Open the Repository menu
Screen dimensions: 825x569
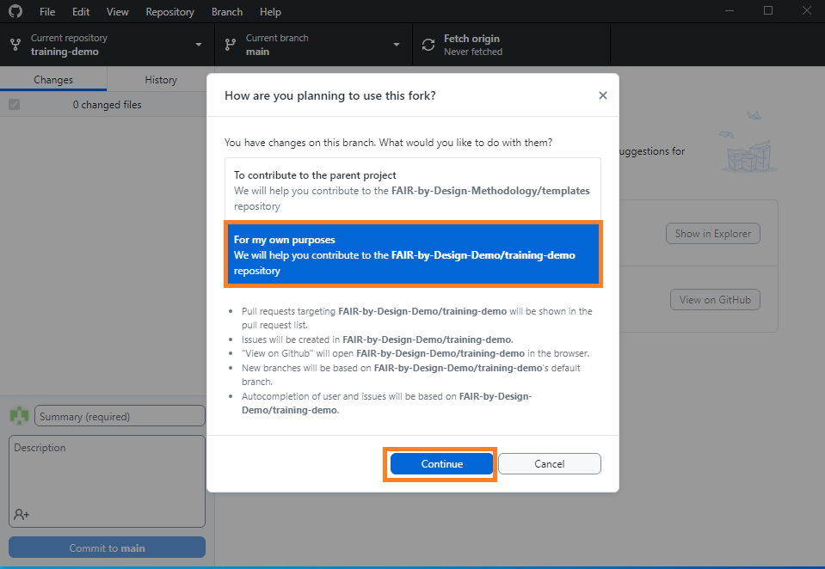169,11
